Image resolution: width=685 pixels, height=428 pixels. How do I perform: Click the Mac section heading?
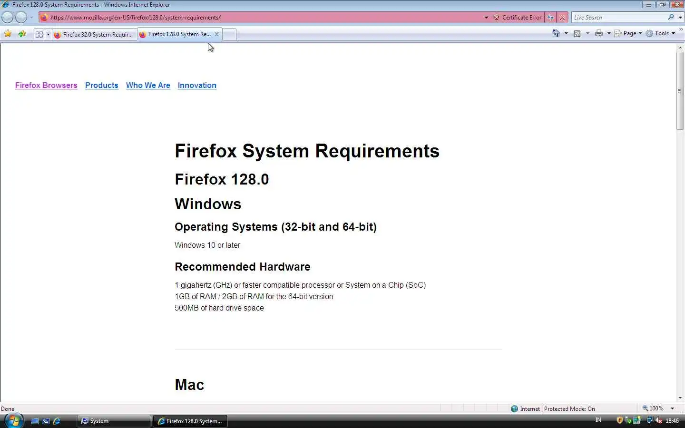pyautogui.click(x=189, y=385)
